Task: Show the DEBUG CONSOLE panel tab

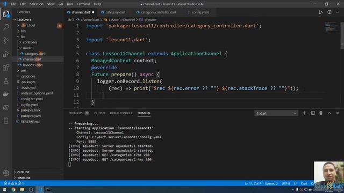Action: click(x=121, y=113)
